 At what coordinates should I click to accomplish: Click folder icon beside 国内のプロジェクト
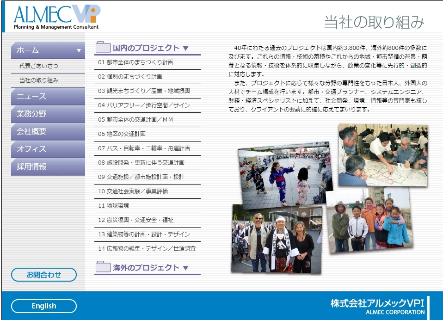click(x=103, y=47)
